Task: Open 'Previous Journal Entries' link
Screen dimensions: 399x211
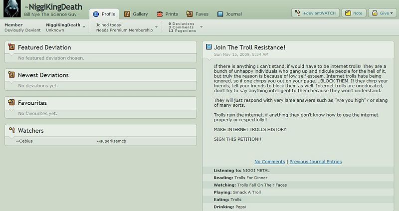Action: (315, 162)
